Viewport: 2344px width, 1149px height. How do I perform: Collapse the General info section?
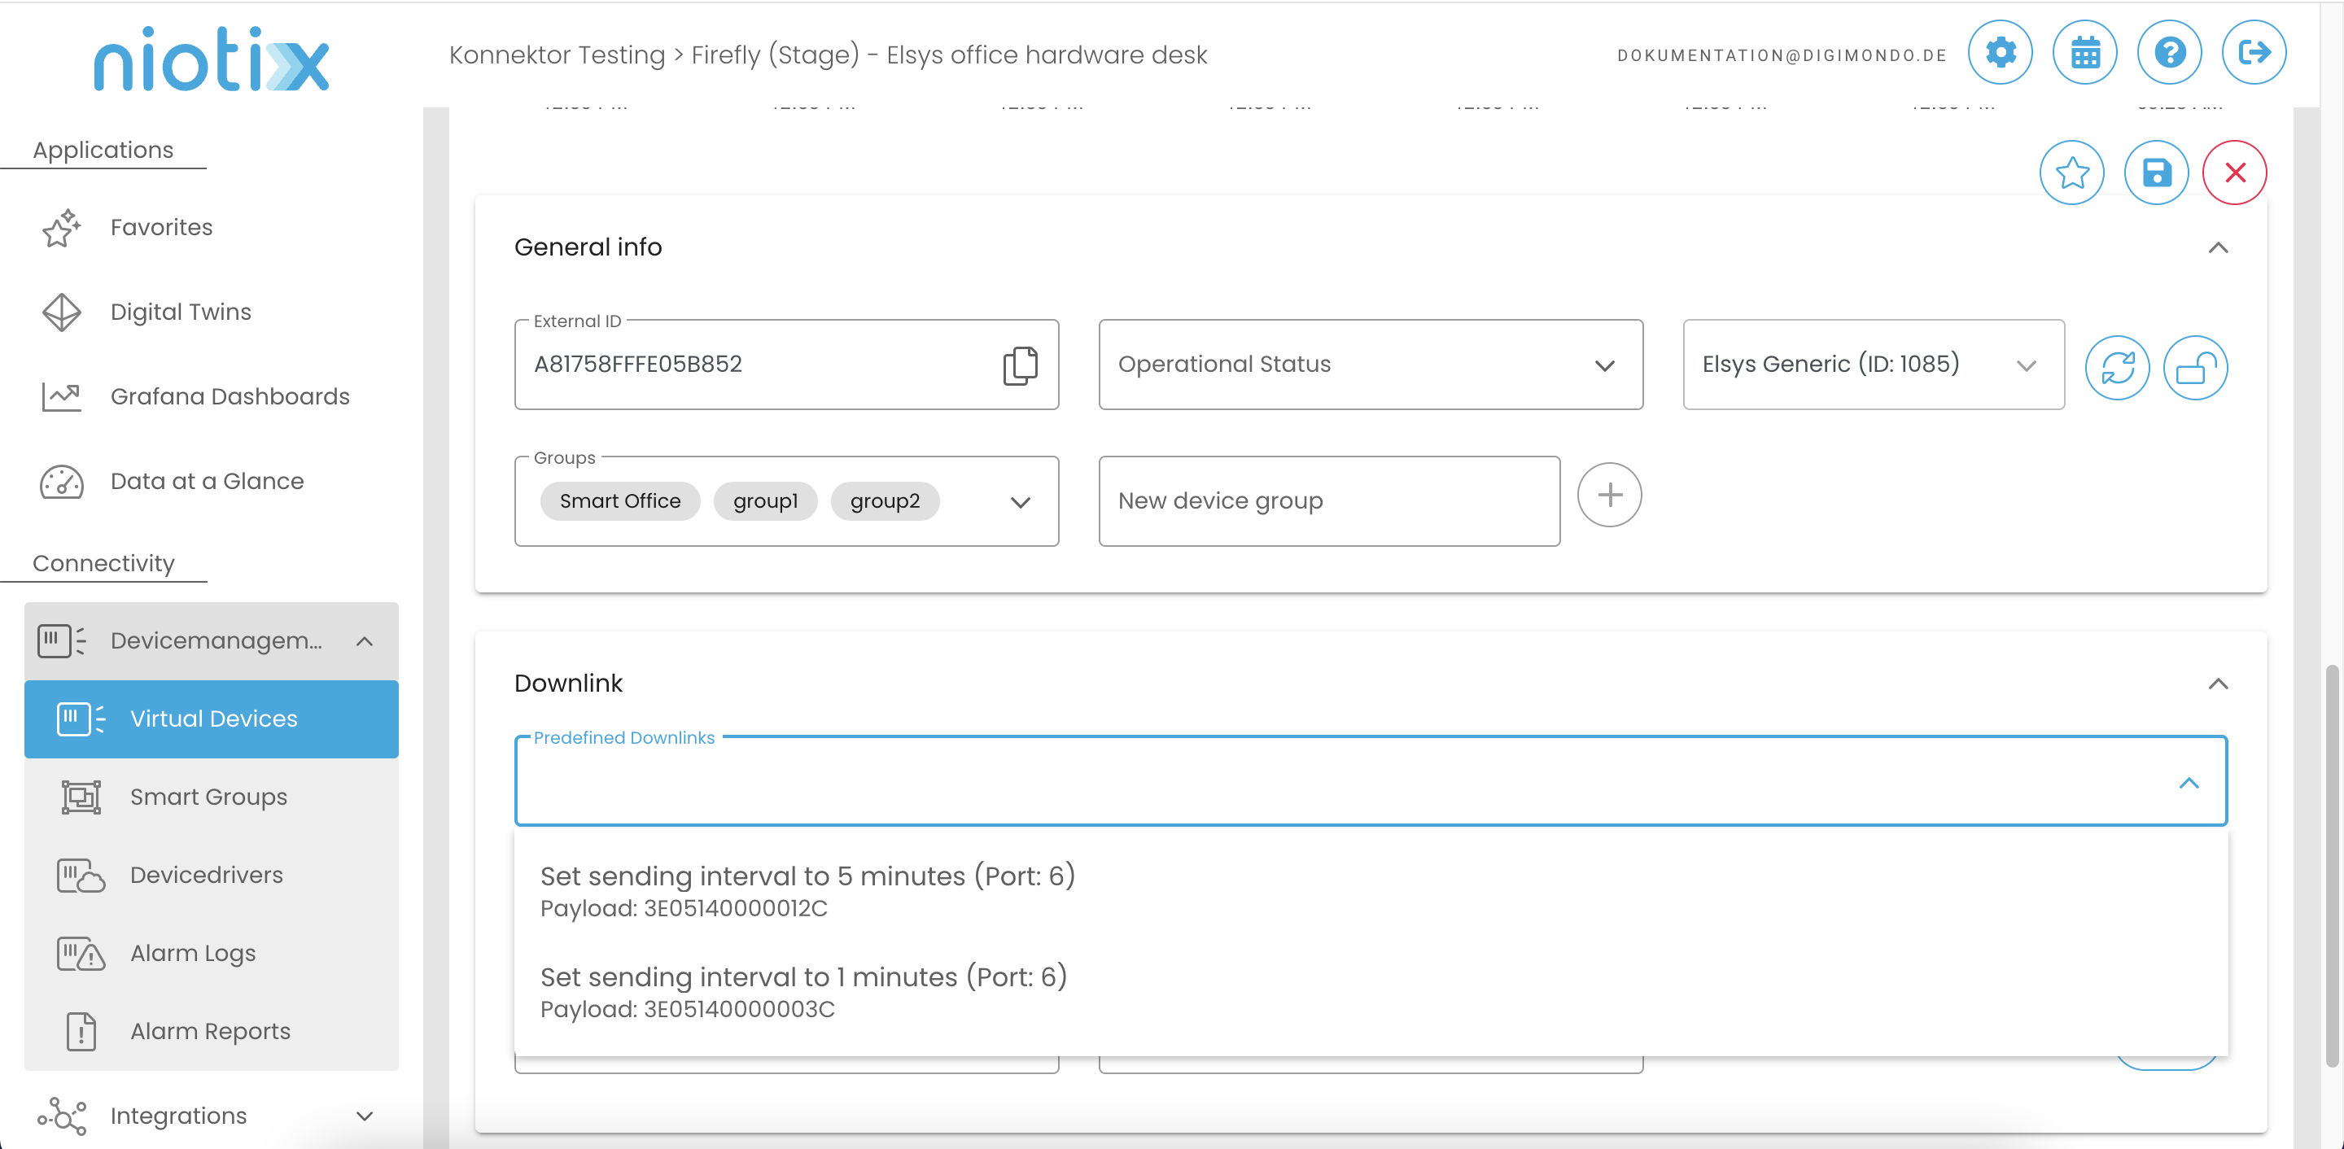(x=2218, y=247)
